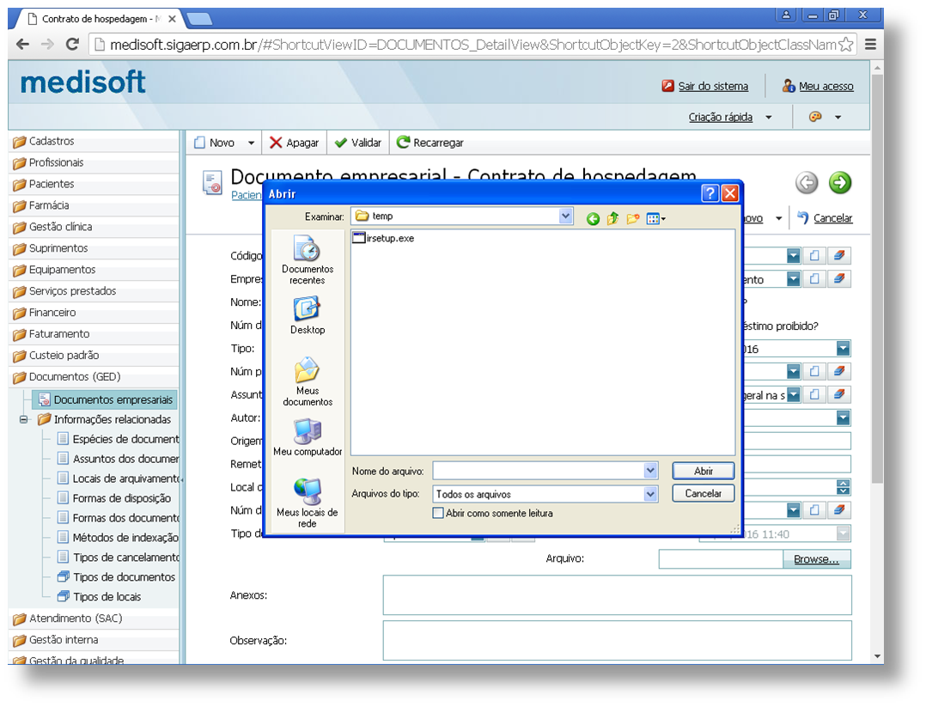The width and height of the screenshot is (926, 707).
Task: Click Sair do sistema link
Action: (x=713, y=86)
